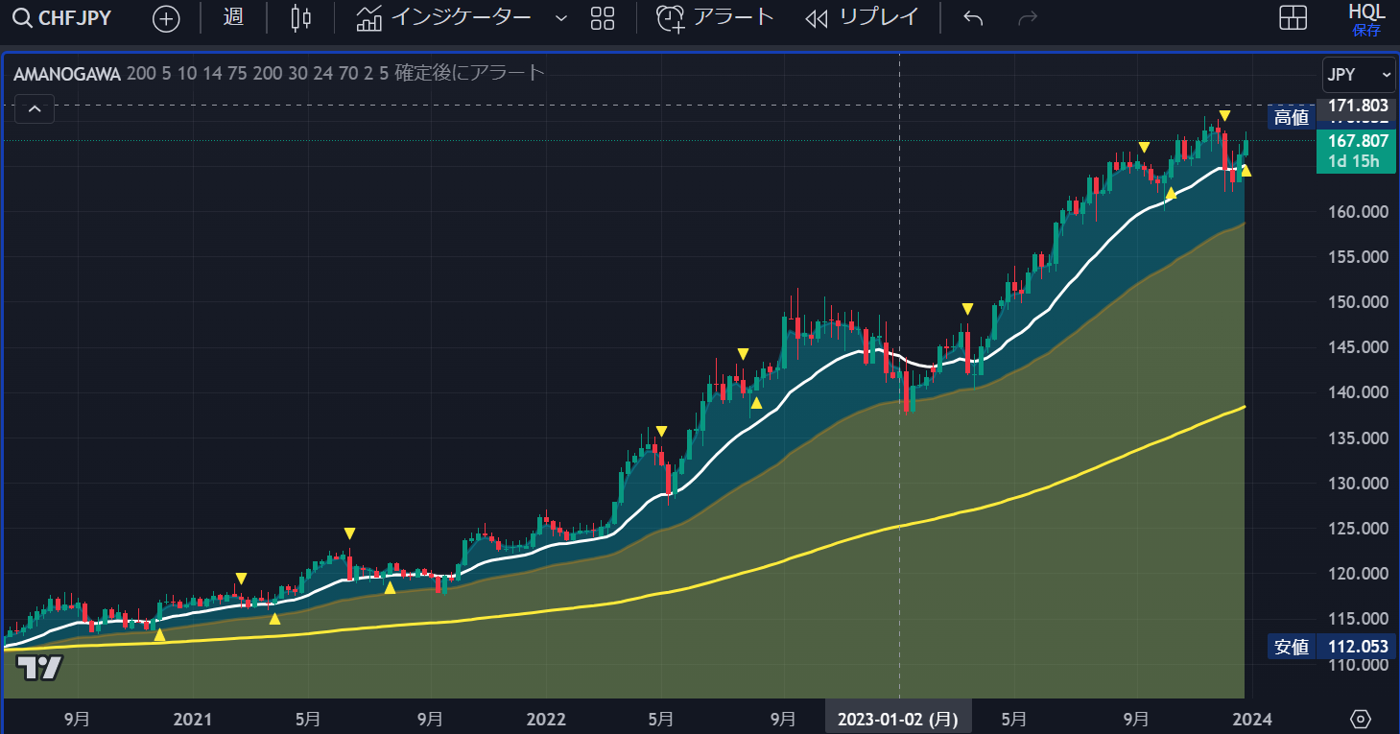
Task: Select the AMANOGAWA indicator legend
Action: (x=66, y=73)
